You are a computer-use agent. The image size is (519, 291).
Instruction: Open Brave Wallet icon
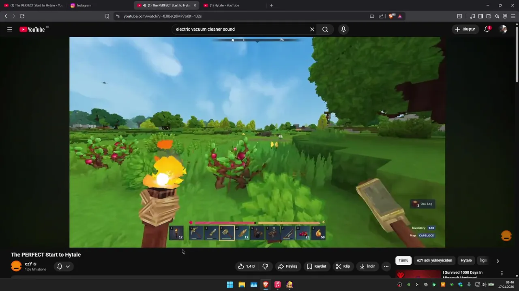[x=489, y=16]
